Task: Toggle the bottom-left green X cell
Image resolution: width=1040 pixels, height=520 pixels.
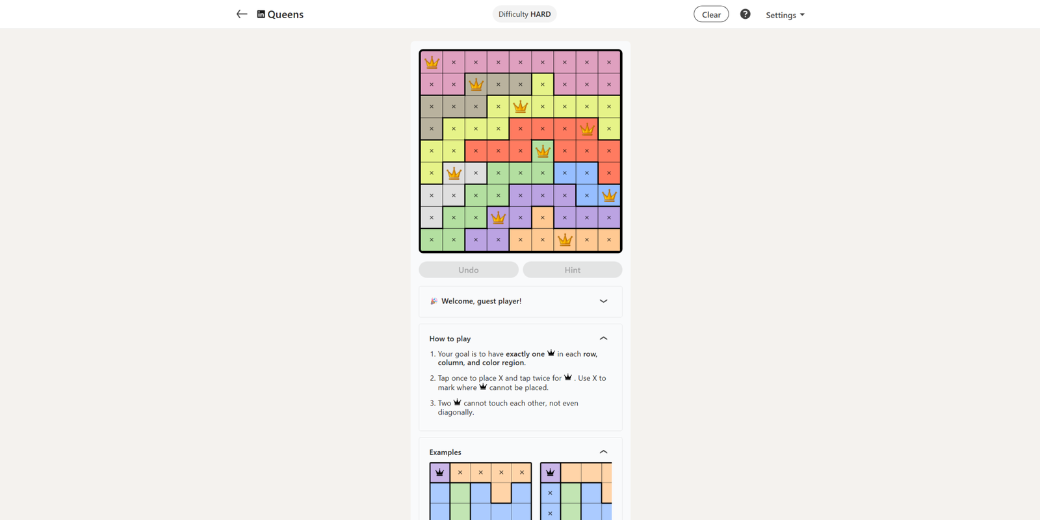Action: point(432,240)
